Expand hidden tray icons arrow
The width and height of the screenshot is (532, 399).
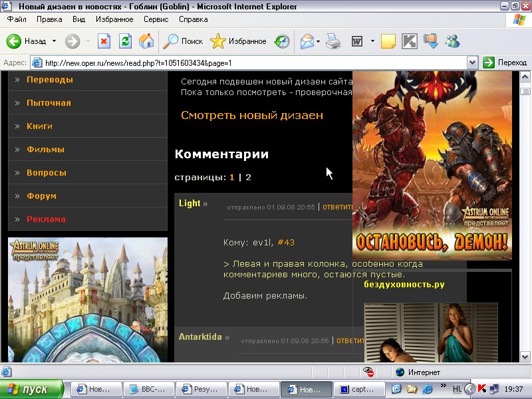click(470, 389)
